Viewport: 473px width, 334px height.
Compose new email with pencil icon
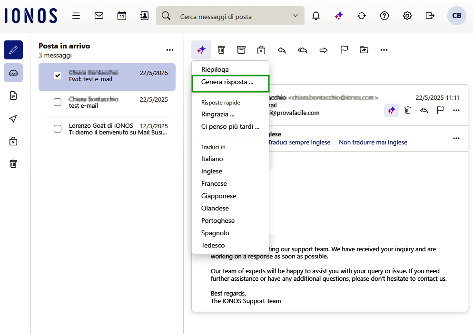pos(13,50)
